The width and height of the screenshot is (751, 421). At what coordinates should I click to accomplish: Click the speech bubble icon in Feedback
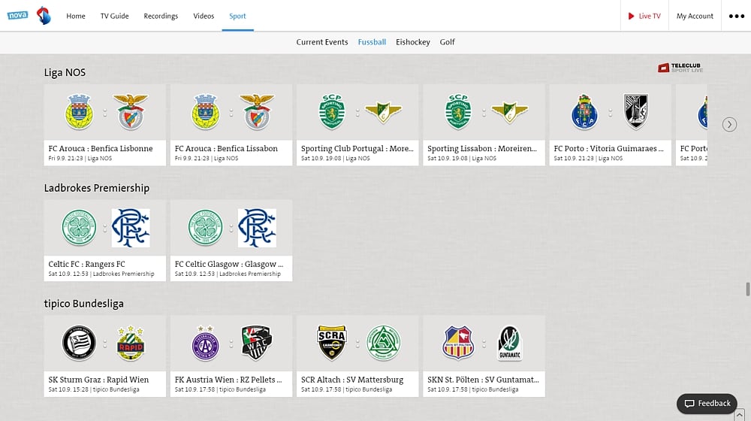pyautogui.click(x=689, y=404)
